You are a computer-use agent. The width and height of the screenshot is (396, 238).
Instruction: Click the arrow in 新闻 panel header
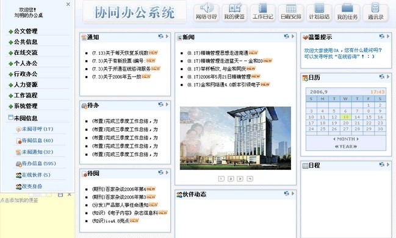[x=293, y=37]
